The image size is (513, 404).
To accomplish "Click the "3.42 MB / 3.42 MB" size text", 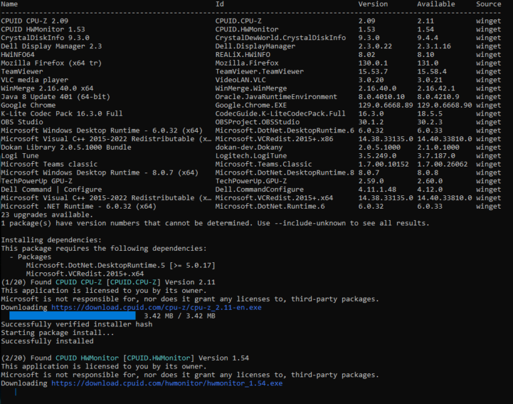I will click(x=180, y=316).
